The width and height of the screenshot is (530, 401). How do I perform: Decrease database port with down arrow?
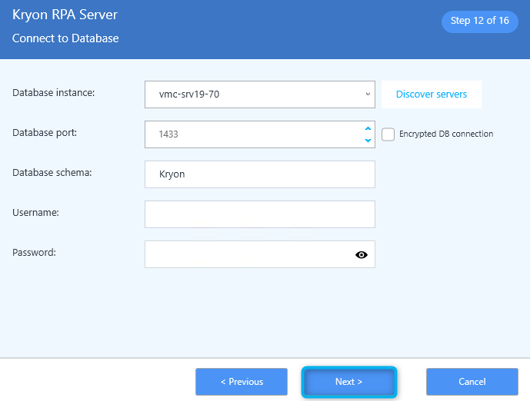pos(368,141)
